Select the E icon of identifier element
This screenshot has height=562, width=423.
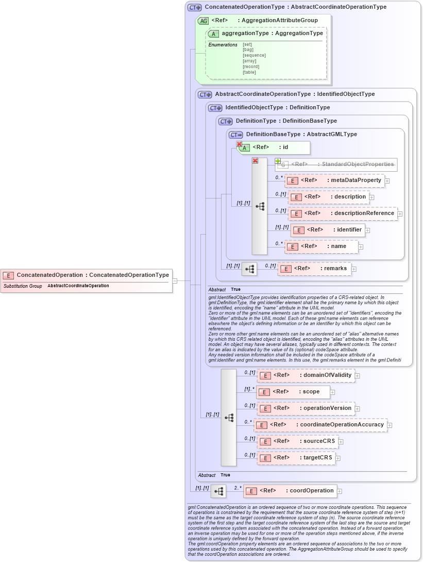coord(299,230)
